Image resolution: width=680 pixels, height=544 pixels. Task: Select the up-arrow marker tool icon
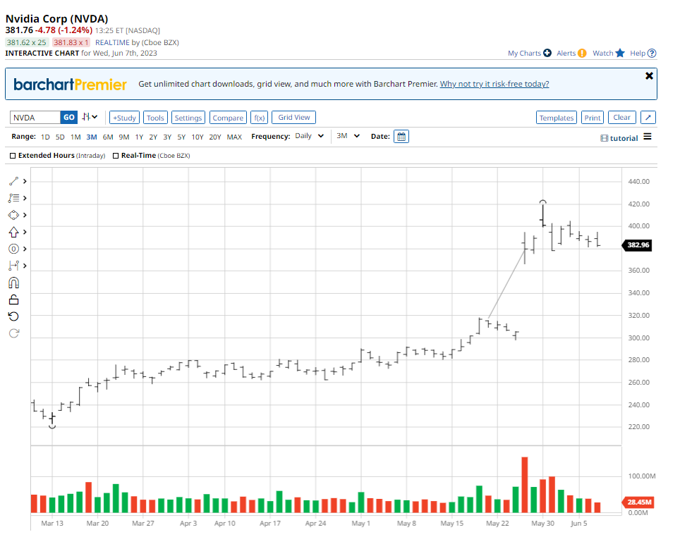pos(13,232)
